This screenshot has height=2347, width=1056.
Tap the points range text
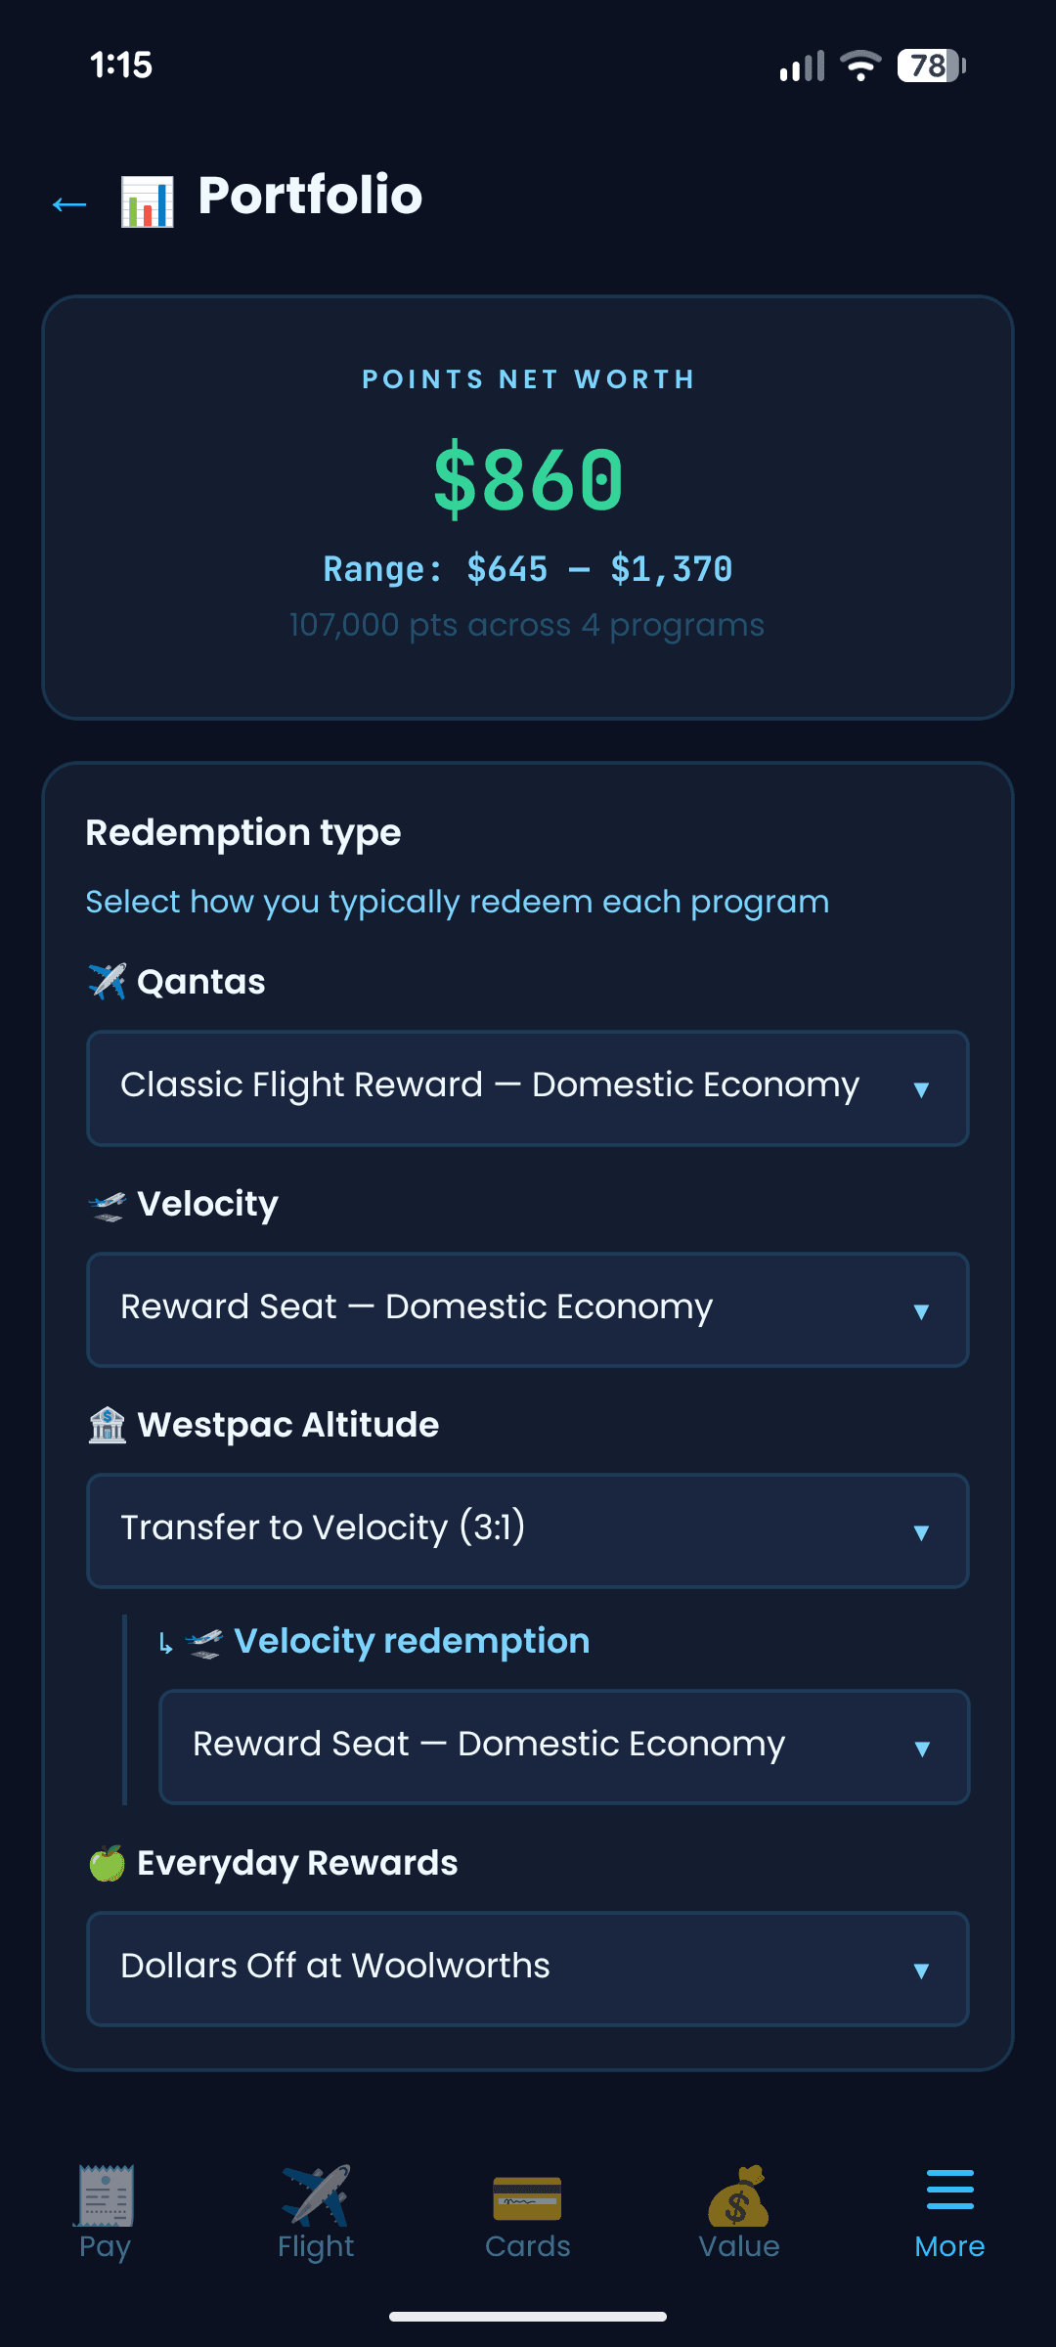point(528,569)
